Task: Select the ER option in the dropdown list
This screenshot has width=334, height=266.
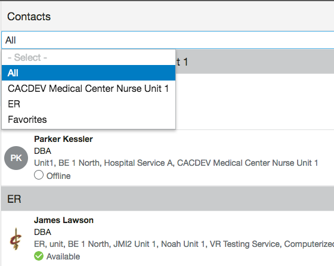Action: (x=89, y=104)
